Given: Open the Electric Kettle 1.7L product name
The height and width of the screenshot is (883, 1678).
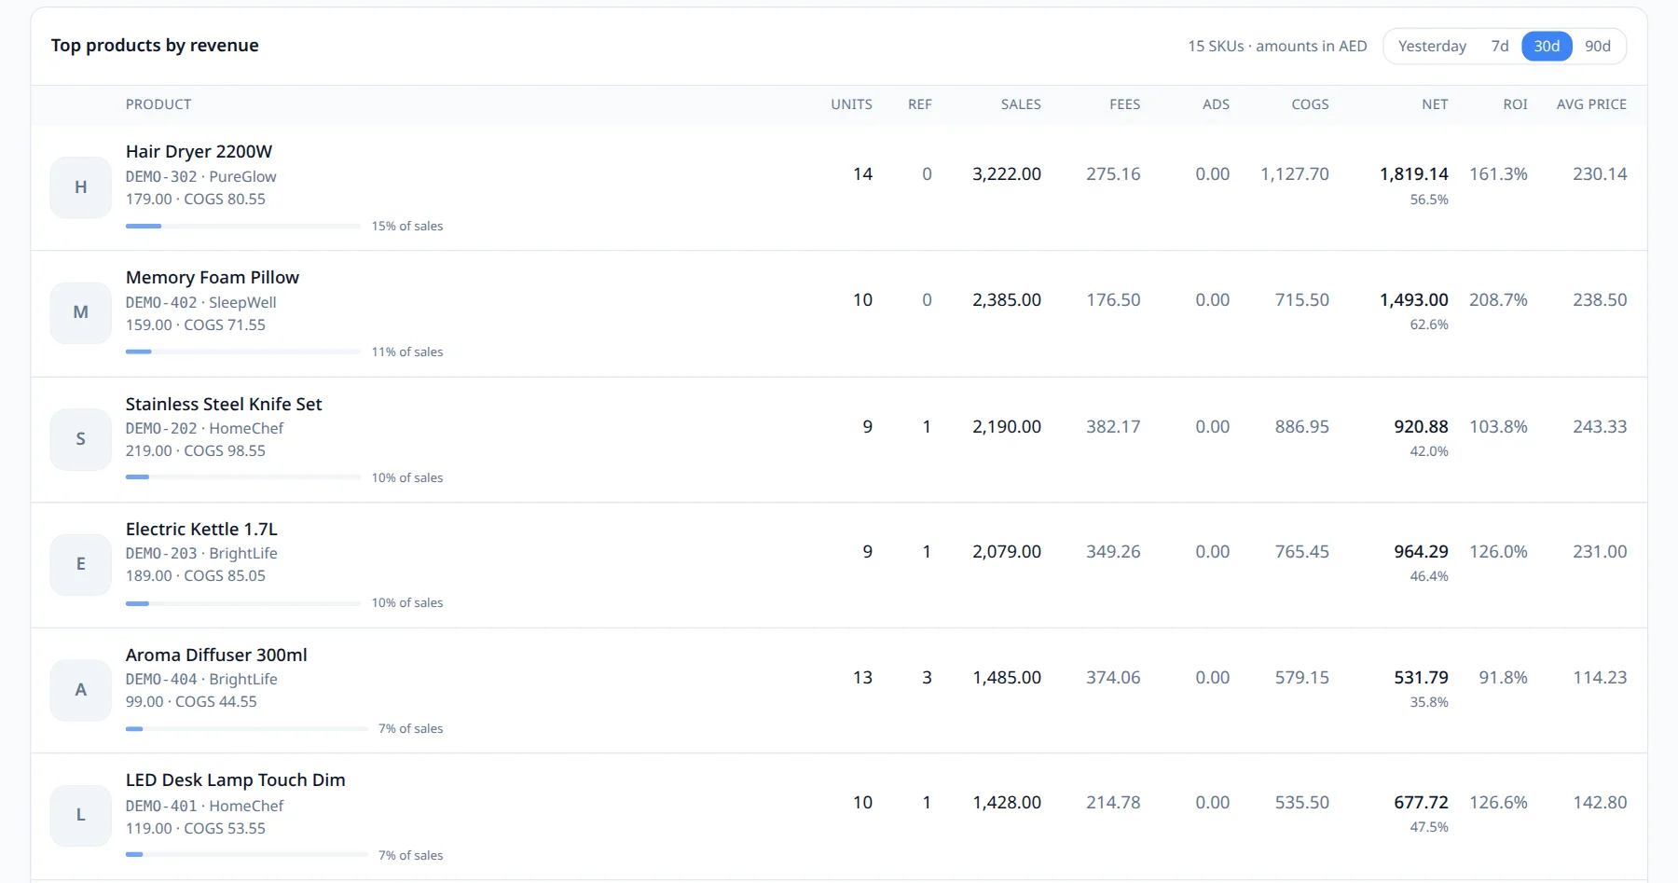Looking at the screenshot, I should (201, 529).
